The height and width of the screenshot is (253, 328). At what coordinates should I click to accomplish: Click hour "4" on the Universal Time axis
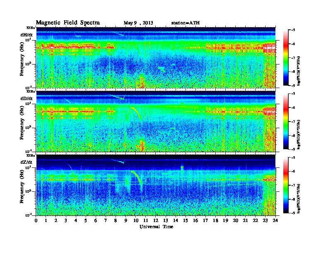click(x=76, y=220)
